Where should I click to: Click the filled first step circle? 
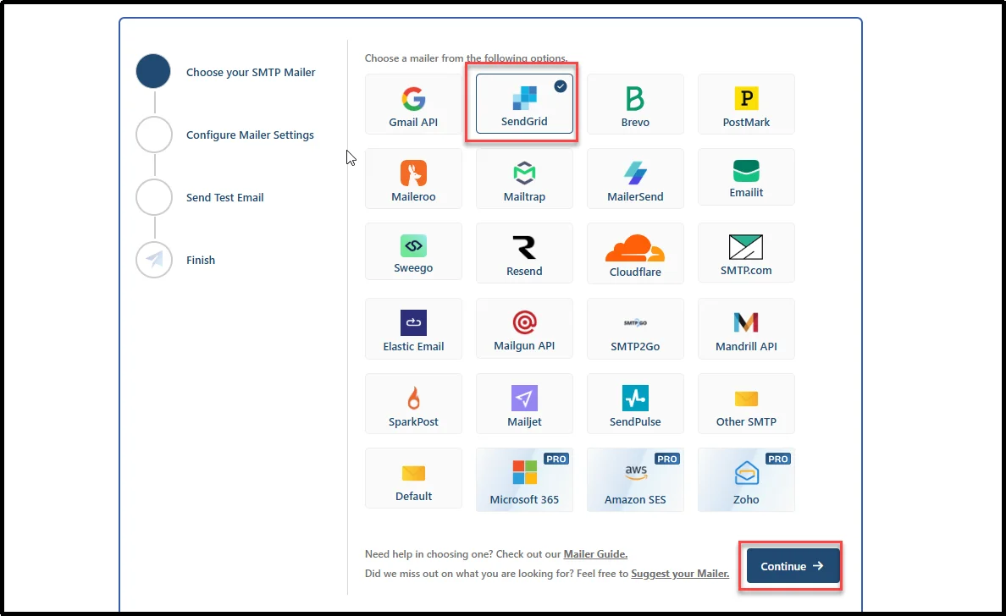click(x=153, y=71)
